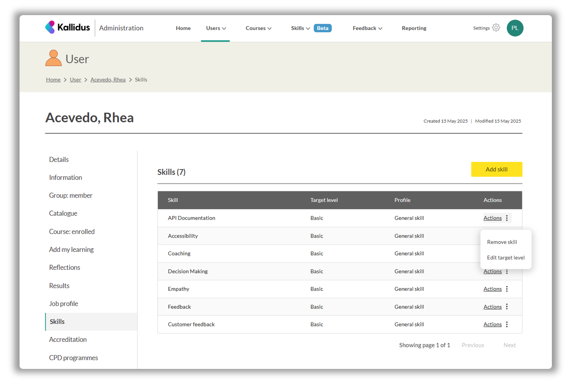Open three-dot menu for Feedback skill
Image resolution: width=569 pixels, height=386 pixels.
507,307
